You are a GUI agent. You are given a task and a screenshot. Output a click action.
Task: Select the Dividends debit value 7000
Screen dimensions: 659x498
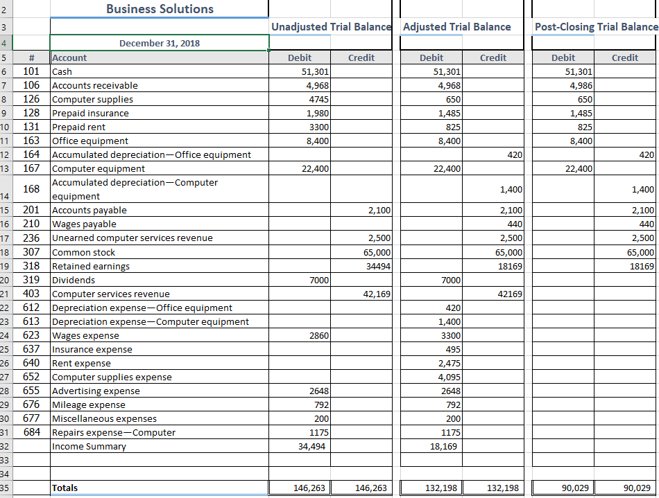point(300,280)
